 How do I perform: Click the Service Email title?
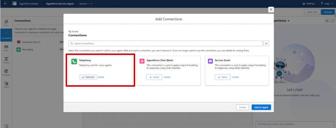coord(222,61)
